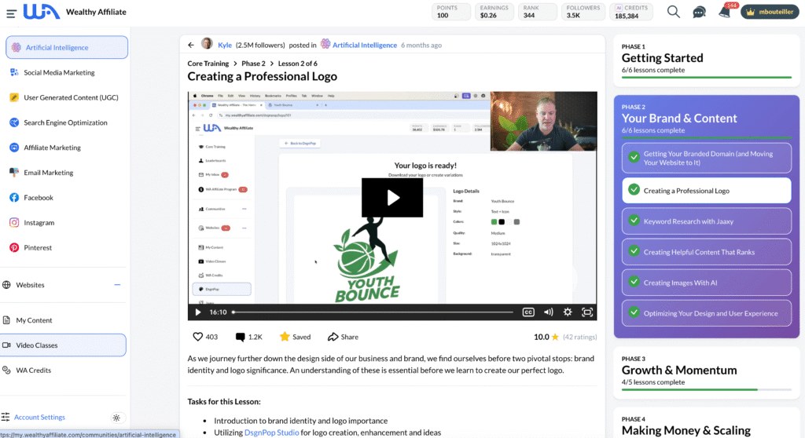The height and width of the screenshot is (438, 805).
Task: Click the AI Credits 185,384 counter
Action: (631, 12)
